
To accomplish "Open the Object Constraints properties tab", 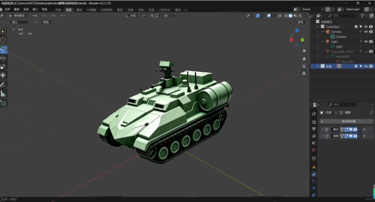I will point(314,195).
